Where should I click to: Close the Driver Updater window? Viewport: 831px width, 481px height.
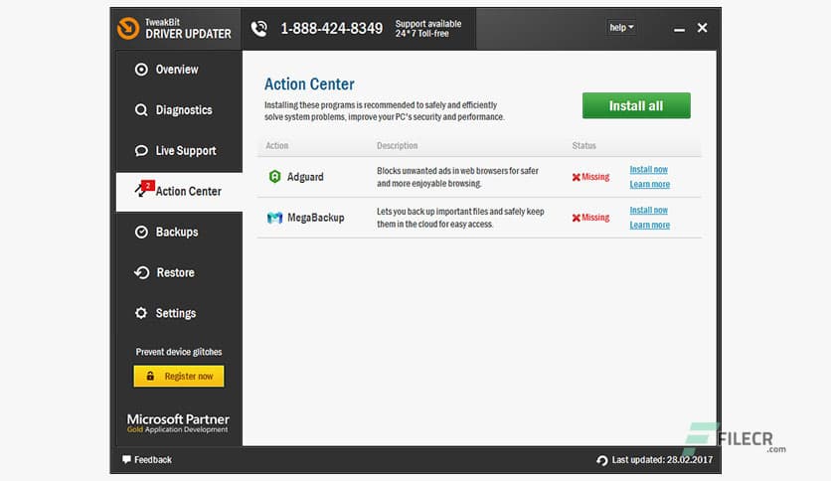[702, 28]
